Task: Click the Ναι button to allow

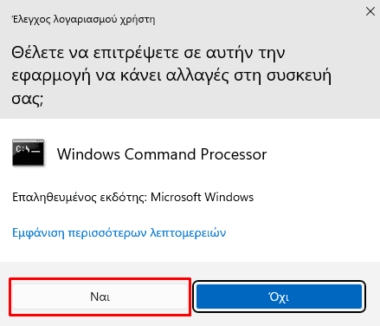Action: pos(100,297)
